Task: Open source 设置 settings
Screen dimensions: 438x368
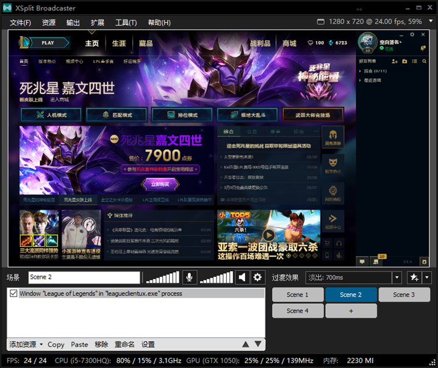Action: tap(148, 345)
